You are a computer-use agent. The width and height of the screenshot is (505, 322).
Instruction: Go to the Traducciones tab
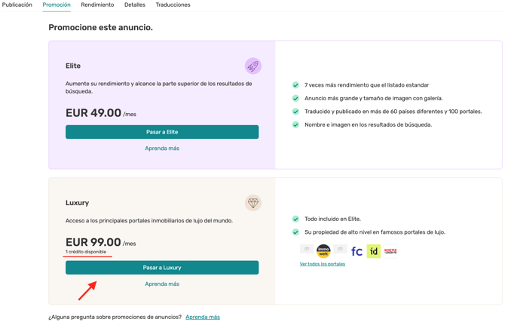173,5
